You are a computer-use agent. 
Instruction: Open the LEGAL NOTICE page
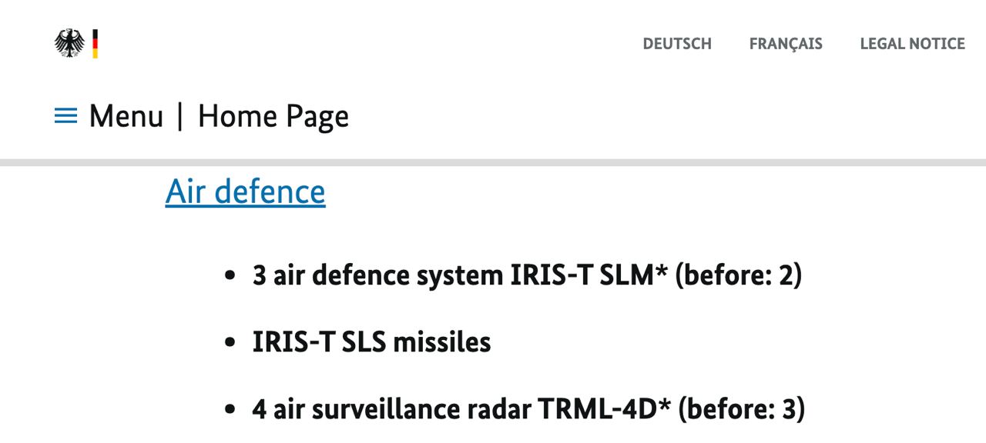[x=912, y=44]
